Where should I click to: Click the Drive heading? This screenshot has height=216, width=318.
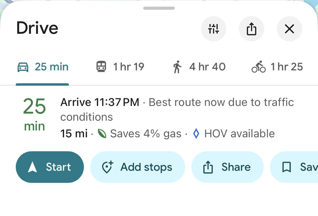[37, 28]
